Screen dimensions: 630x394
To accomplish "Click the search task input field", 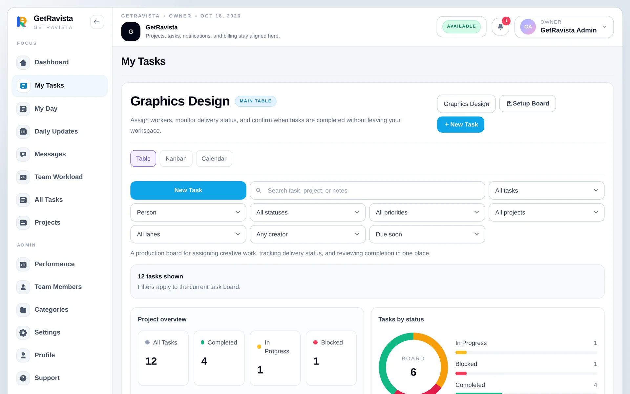I will (367, 190).
